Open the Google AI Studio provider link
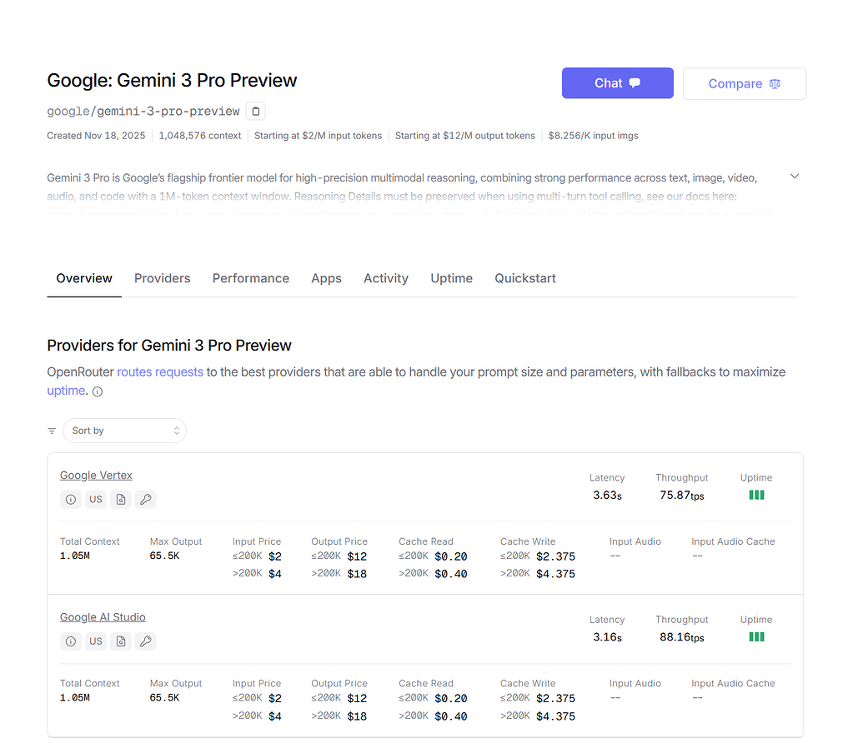Screen dimensions: 853x743 click(103, 617)
